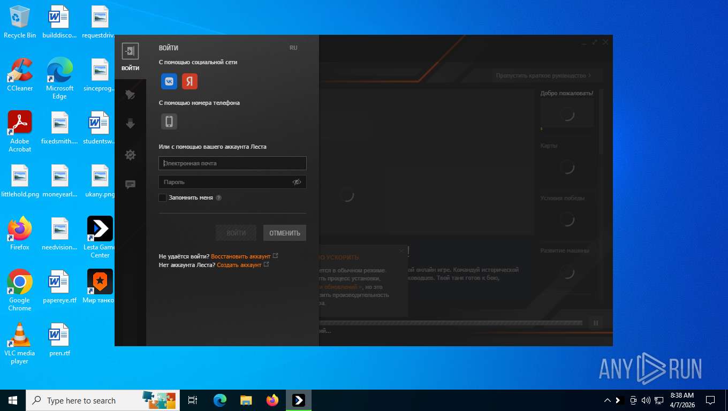The height and width of the screenshot is (411, 728).
Task: Focus the Электронная почта field
Action: (232, 163)
